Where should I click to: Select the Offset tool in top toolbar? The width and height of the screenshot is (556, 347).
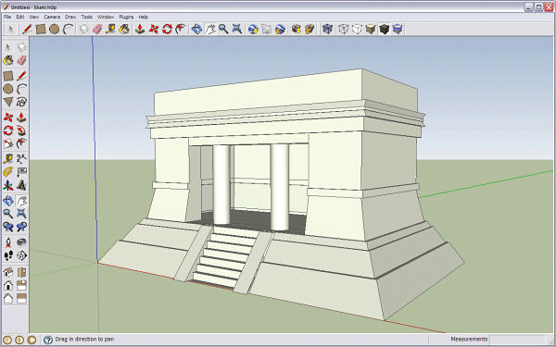point(181,29)
